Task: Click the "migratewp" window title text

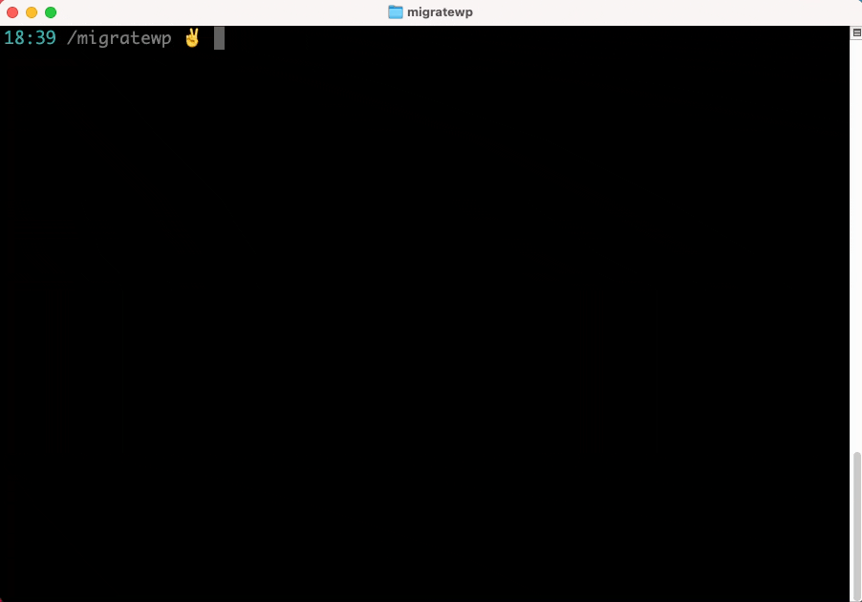Action: pyautogui.click(x=440, y=12)
